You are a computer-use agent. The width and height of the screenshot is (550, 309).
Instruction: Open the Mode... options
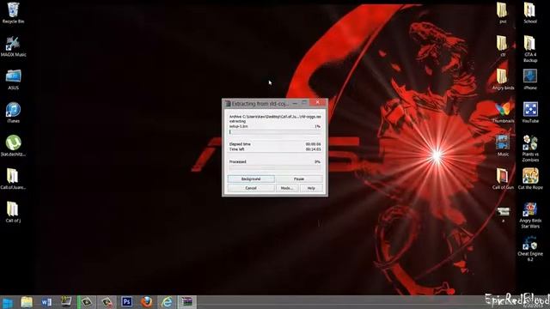point(287,188)
